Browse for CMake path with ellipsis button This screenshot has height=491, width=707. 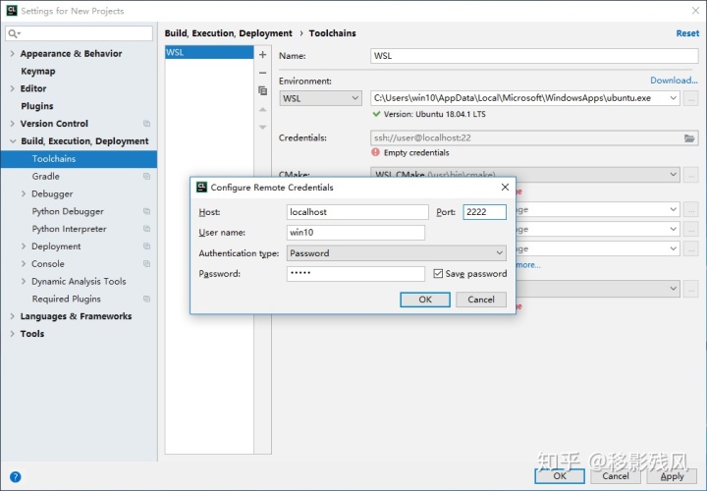tap(690, 175)
